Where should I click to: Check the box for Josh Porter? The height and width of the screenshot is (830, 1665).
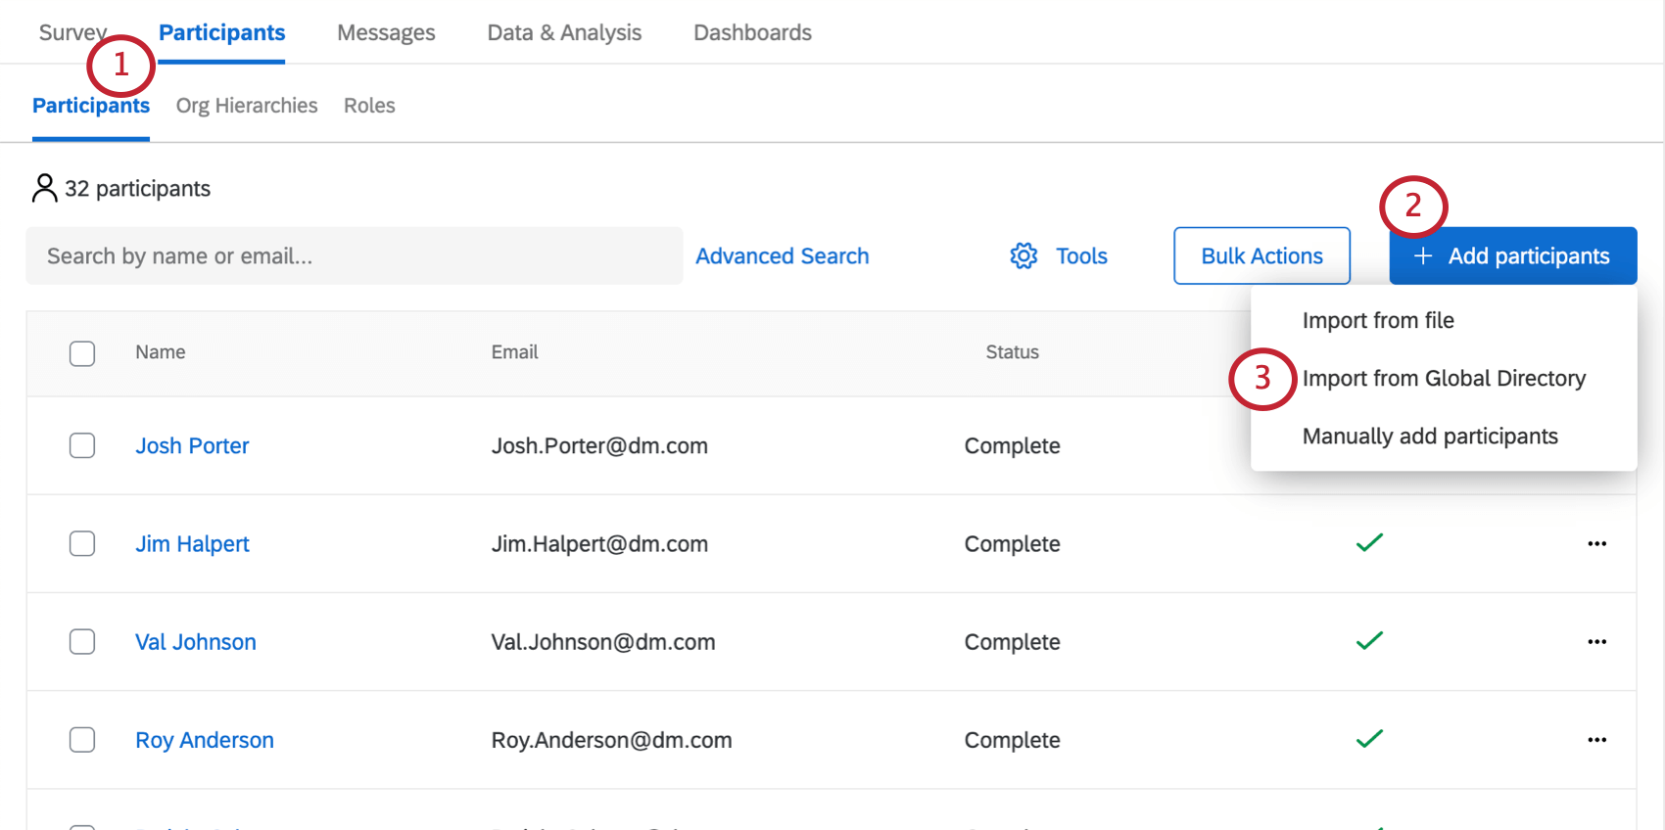[82, 445]
